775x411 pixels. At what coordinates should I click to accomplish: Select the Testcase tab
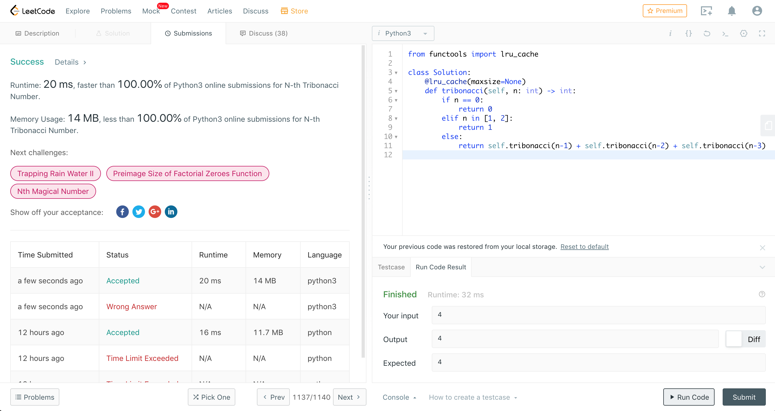point(391,267)
